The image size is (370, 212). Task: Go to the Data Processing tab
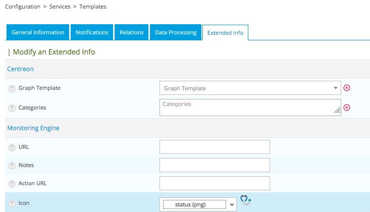point(176,32)
